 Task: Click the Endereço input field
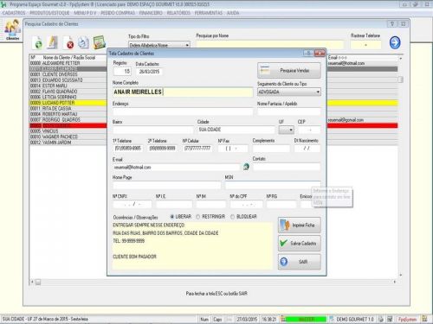pyautogui.click(x=183, y=111)
